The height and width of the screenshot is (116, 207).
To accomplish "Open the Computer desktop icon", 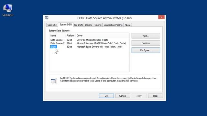I will coord(8,10).
